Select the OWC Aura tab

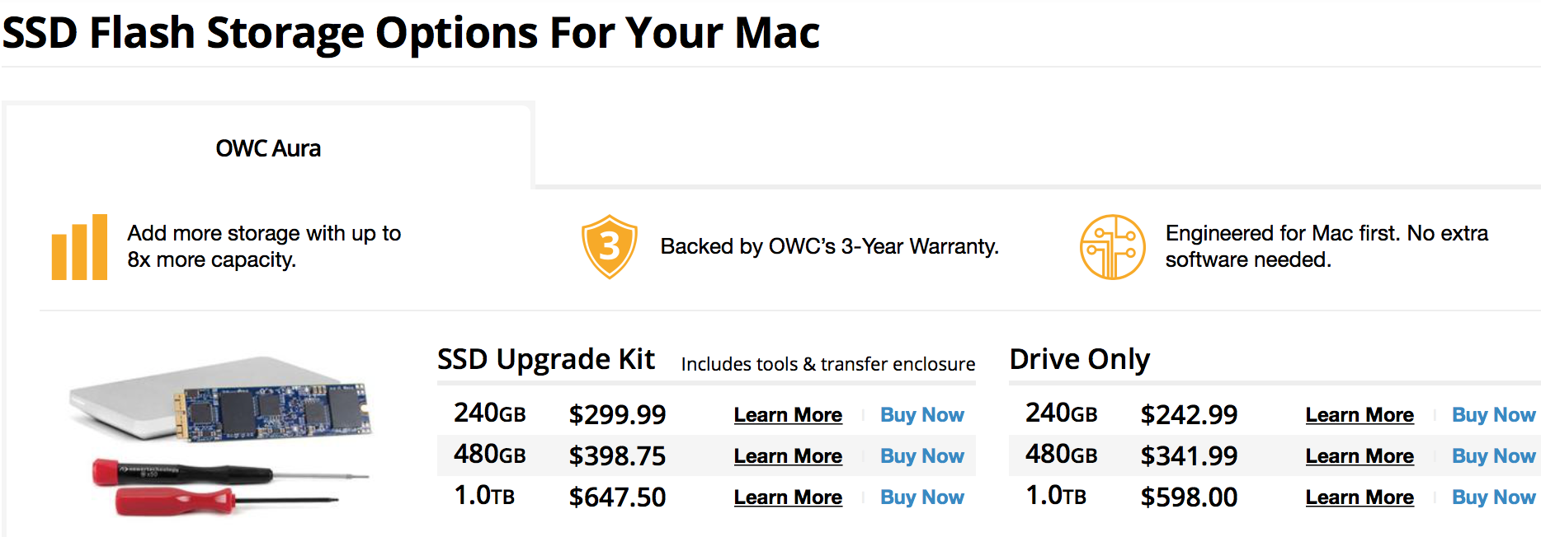click(268, 148)
